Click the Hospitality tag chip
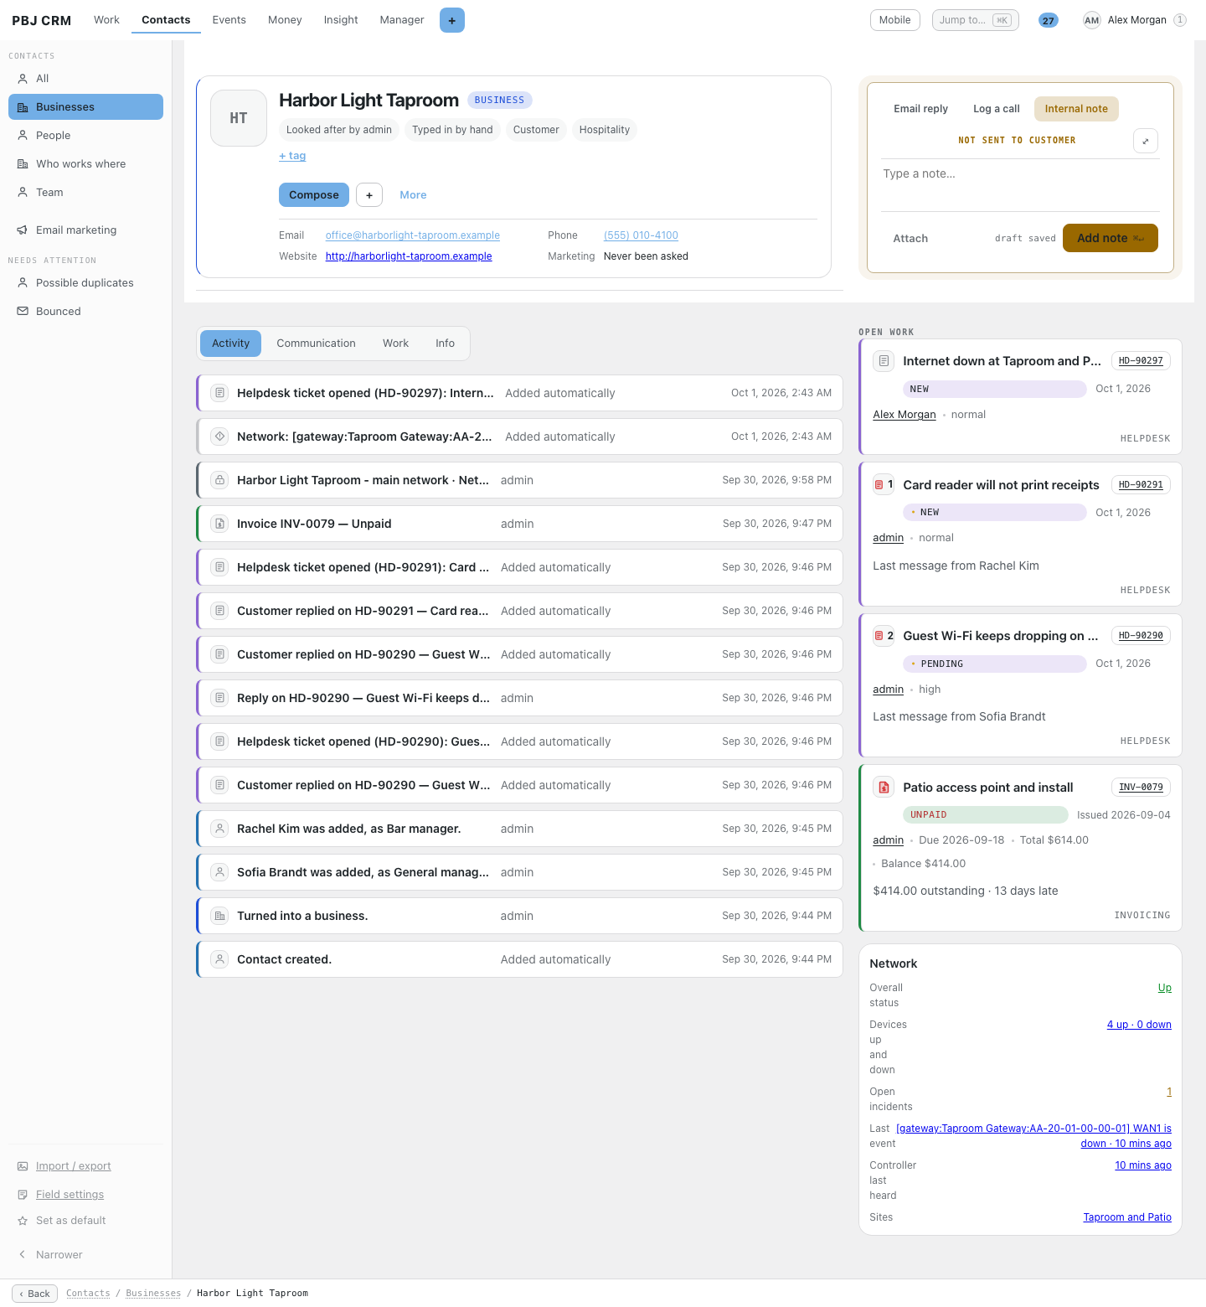The height and width of the screenshot is (1307, 1206). click(x=605, y=130)
